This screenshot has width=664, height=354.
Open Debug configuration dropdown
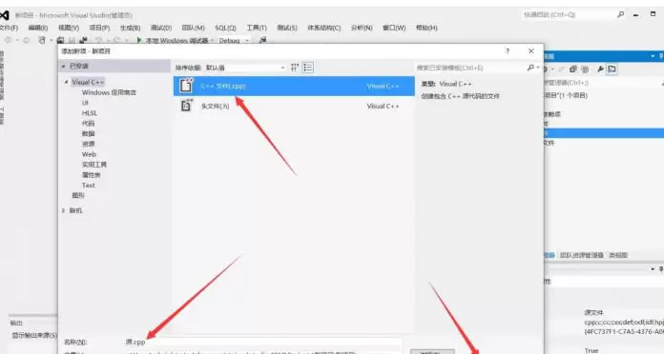[x=234, y=41]
